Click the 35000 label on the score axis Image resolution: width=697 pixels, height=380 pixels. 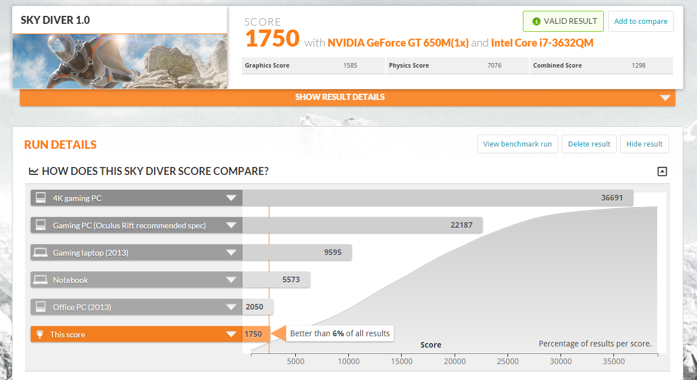614,361
